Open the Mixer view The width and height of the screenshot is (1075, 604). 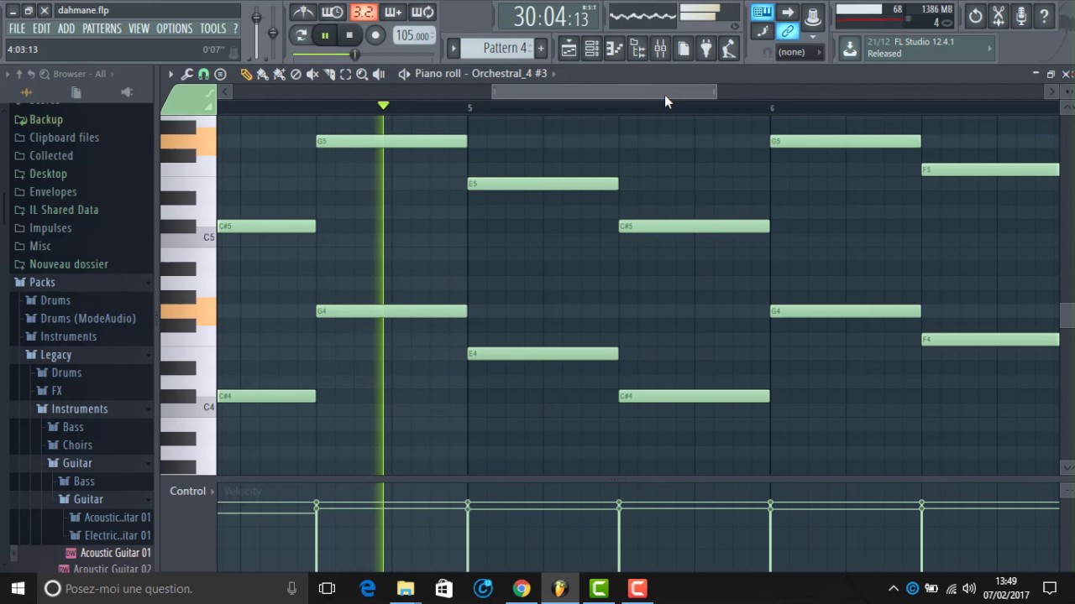pyautogui.click(x=660, y=49)
